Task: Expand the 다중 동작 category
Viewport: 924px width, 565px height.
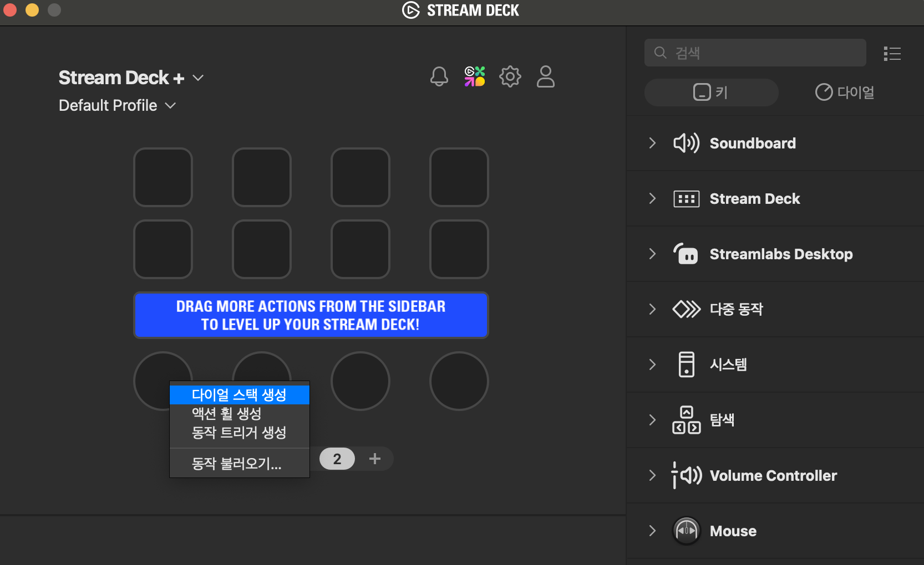Action: click(x=652, y=309)
